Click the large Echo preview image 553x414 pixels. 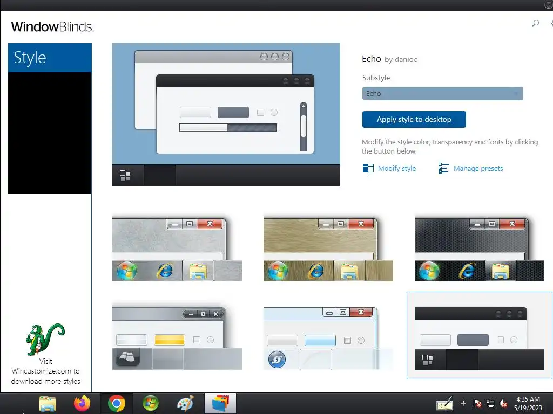226,114
